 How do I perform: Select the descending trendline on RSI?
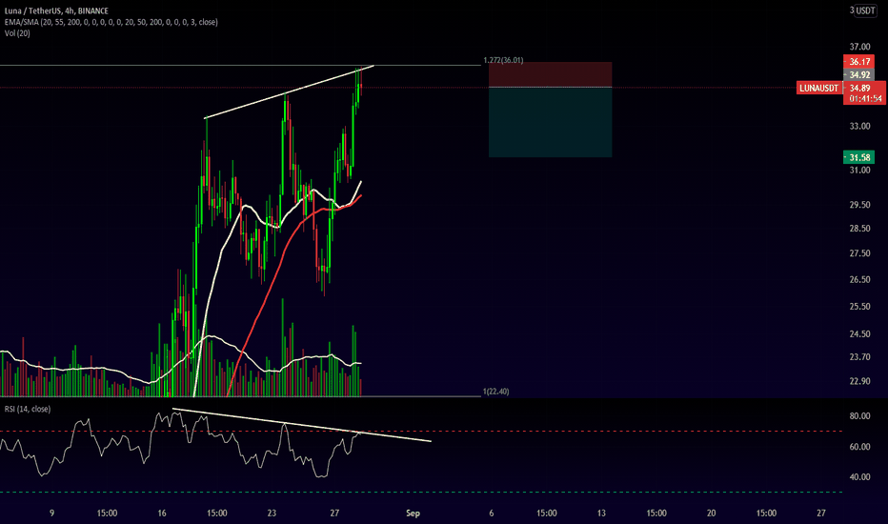tap(302, 425)
